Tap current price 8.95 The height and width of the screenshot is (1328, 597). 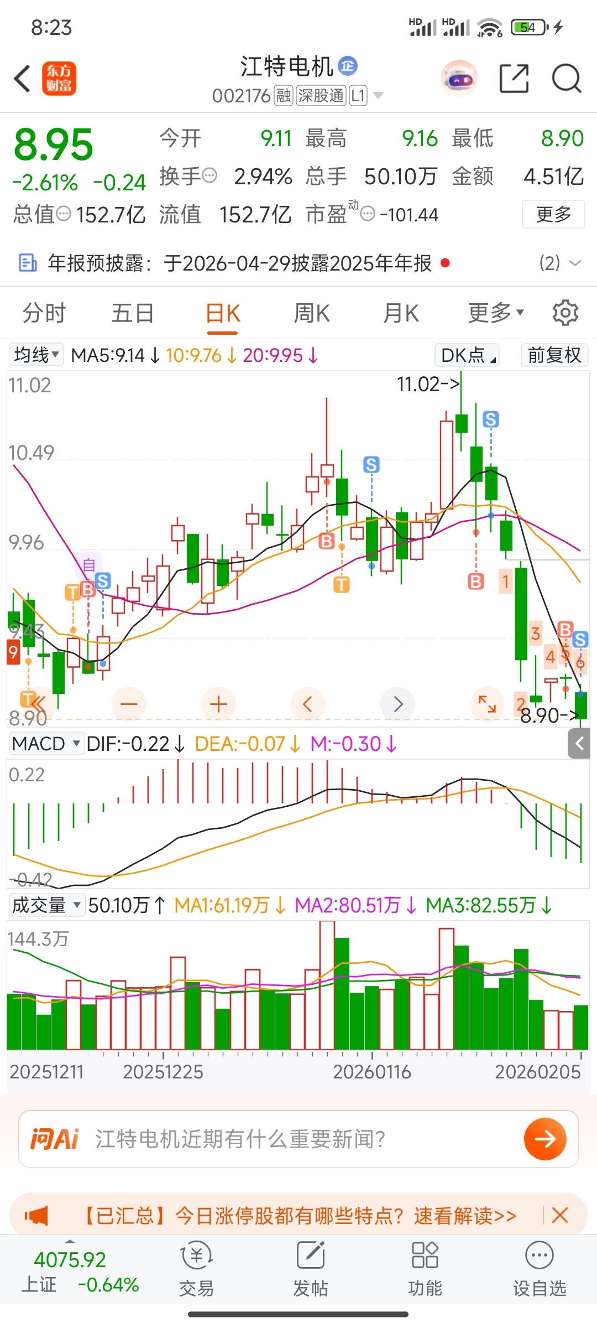[54, 145]
